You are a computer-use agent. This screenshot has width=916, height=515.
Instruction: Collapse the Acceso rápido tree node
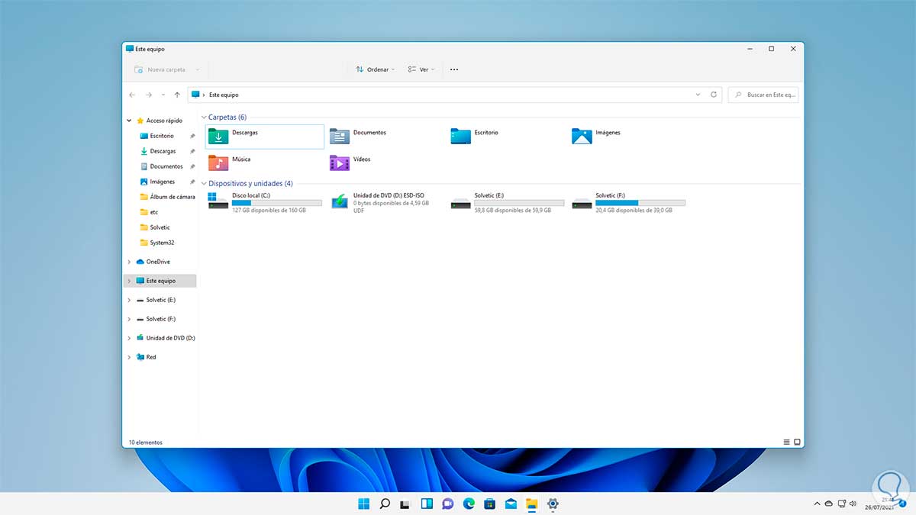[x=129, y=121]
